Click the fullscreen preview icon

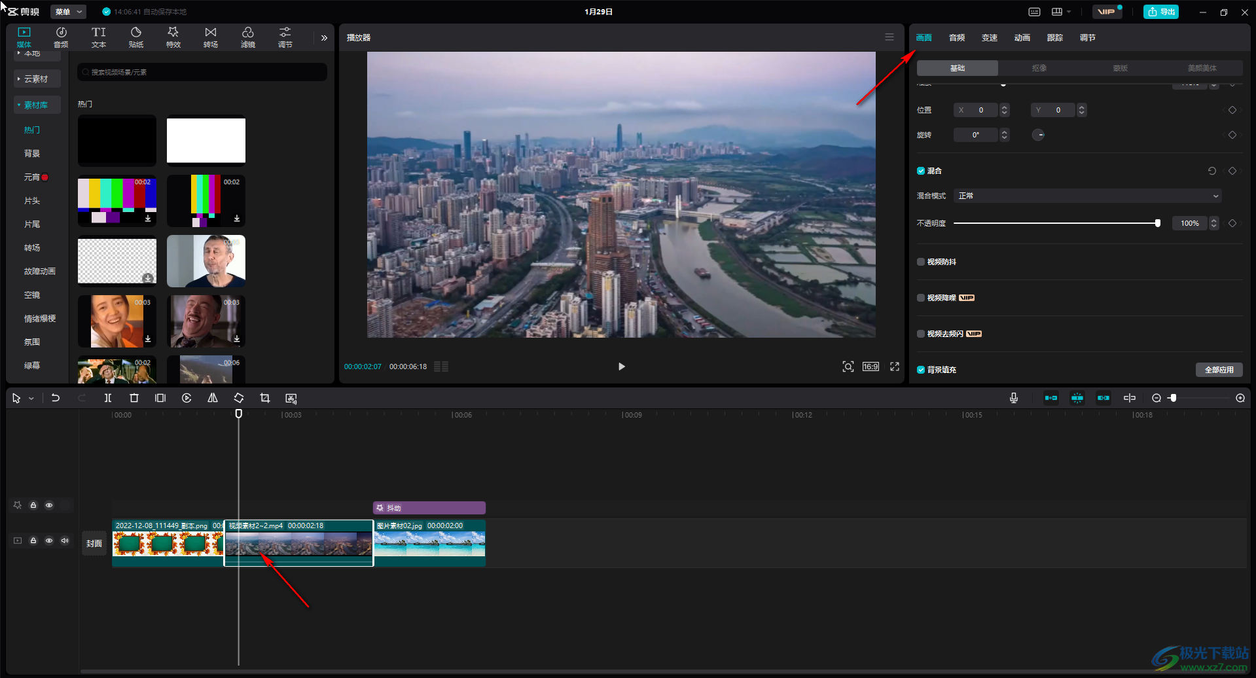click(895, 366)
